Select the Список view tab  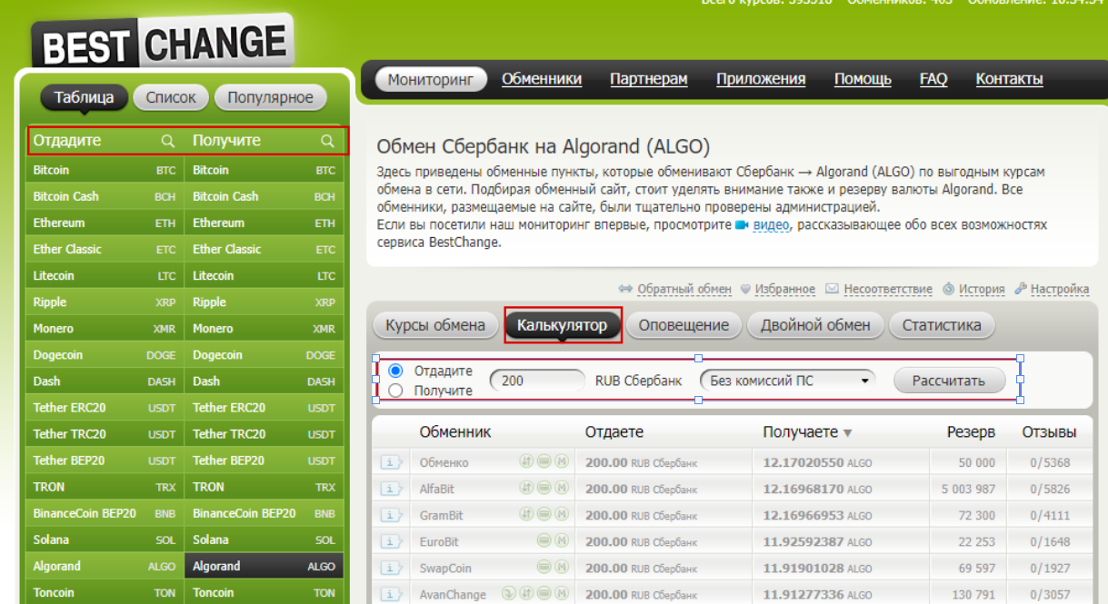click(x=171, y=97)
